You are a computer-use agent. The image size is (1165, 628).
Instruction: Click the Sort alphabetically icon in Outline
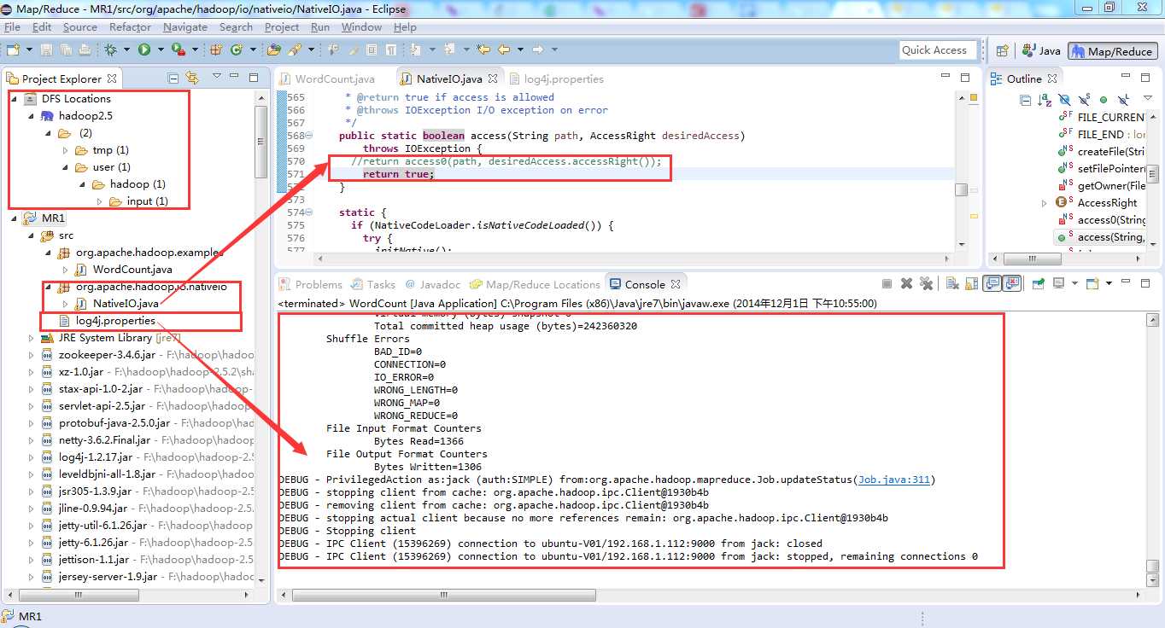(1045, 100)
